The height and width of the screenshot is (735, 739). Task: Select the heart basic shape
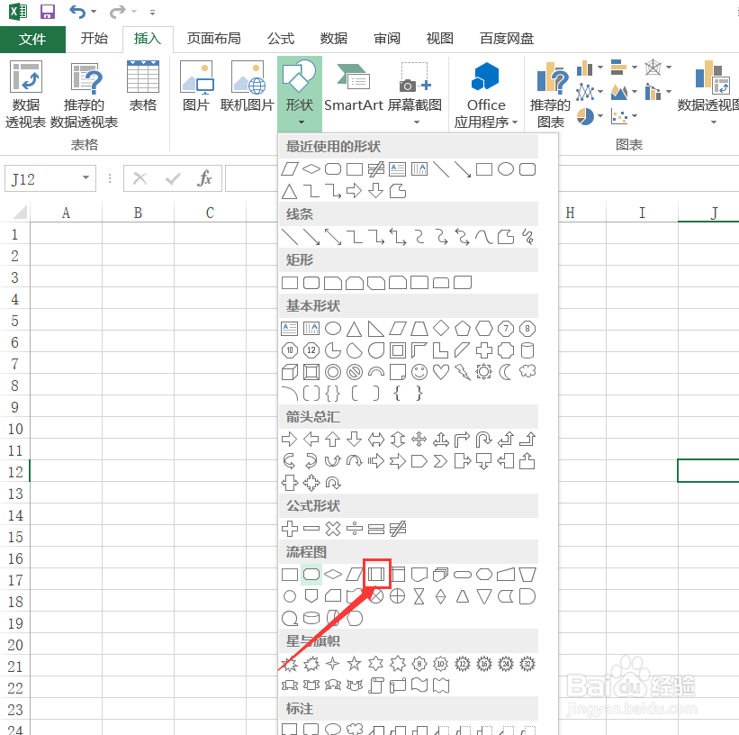pyautogui.click(x=441, y=372)
